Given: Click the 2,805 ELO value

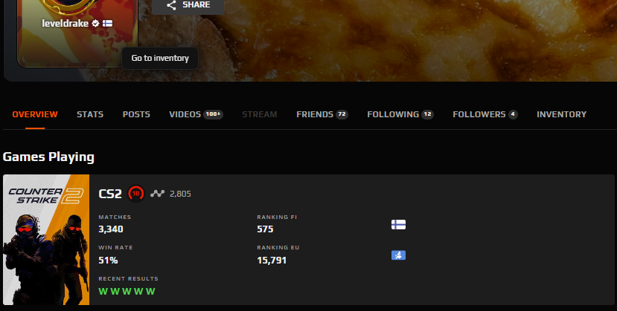Looking at the screenshot, I should [180, 194].
